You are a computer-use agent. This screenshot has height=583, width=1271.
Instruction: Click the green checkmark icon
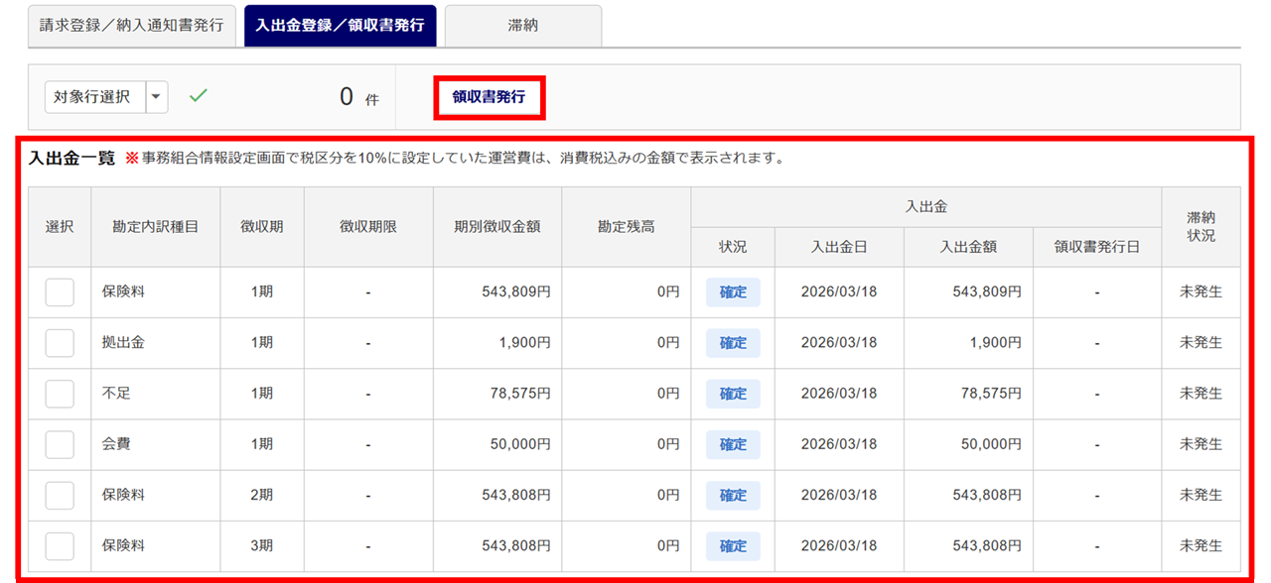[x=199, y=96]
